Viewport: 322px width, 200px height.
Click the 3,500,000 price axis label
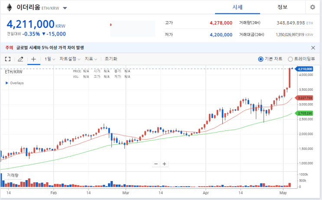pos(306,90)
